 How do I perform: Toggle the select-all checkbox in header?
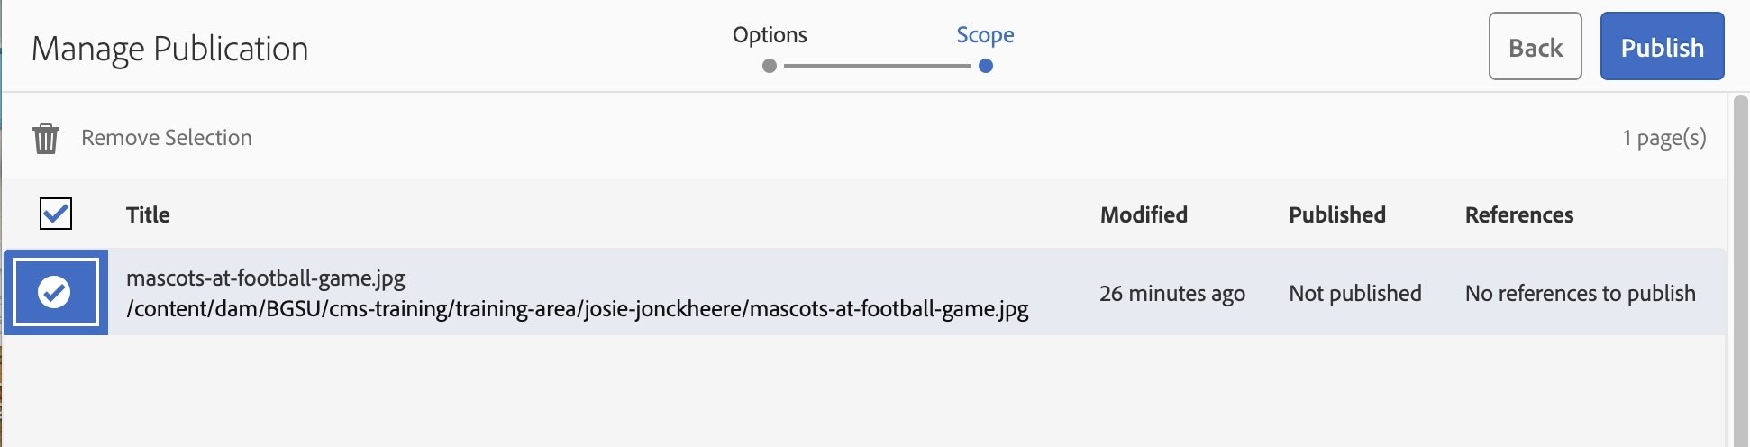tap(56, 214)
